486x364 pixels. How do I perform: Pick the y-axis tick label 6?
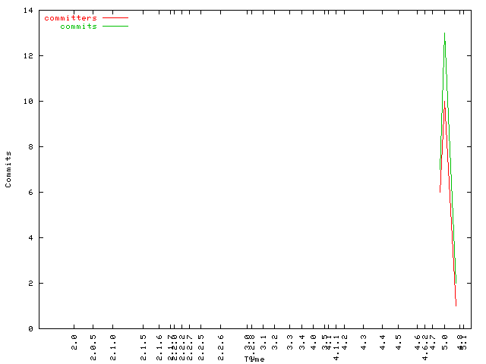(30, 193)
